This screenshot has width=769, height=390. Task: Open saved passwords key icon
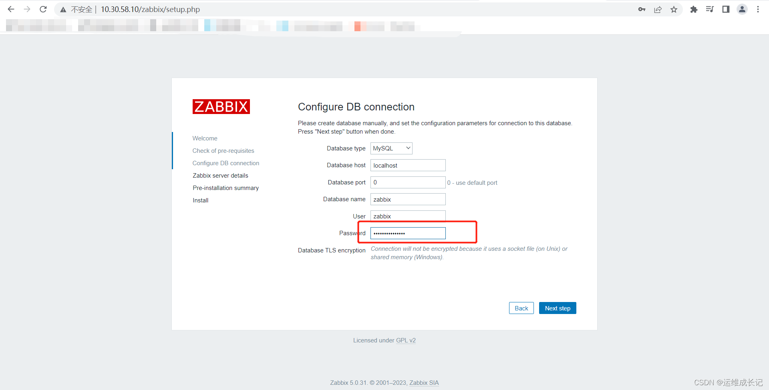[x=642, y=9]
